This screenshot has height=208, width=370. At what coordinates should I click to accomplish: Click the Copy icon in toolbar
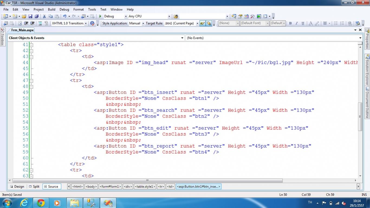click(50, 16)
